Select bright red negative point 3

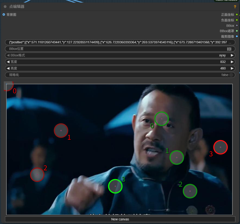point(221,147)
